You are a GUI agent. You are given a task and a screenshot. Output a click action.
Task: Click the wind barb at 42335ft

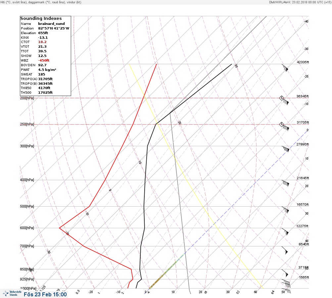(x=285, y=68)
